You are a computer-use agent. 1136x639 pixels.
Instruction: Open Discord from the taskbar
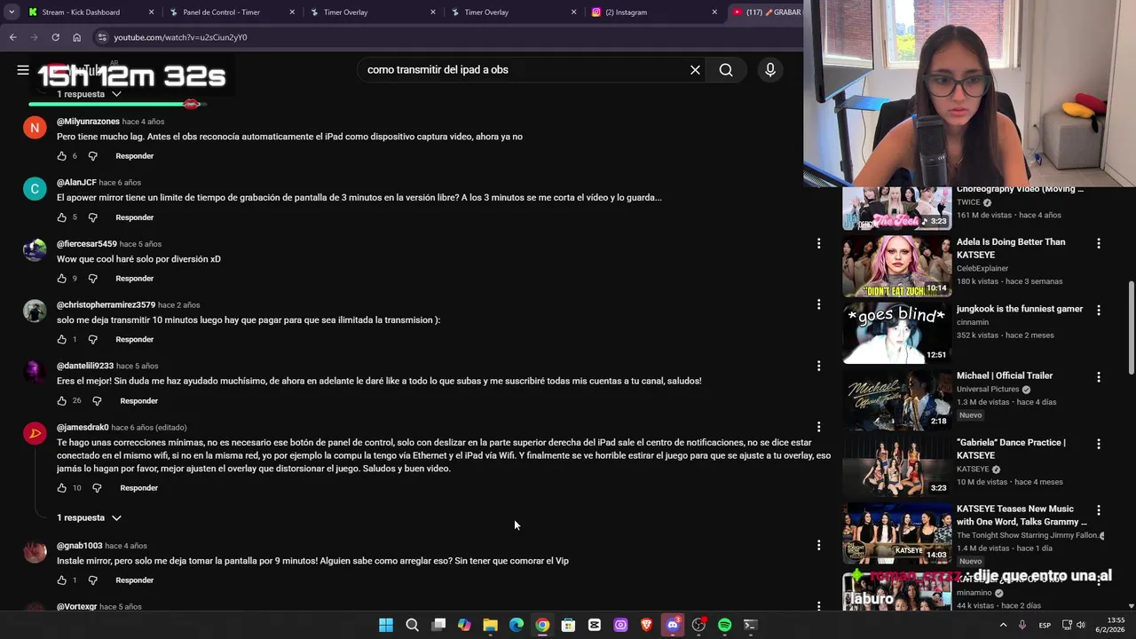(x=673, y=625)
